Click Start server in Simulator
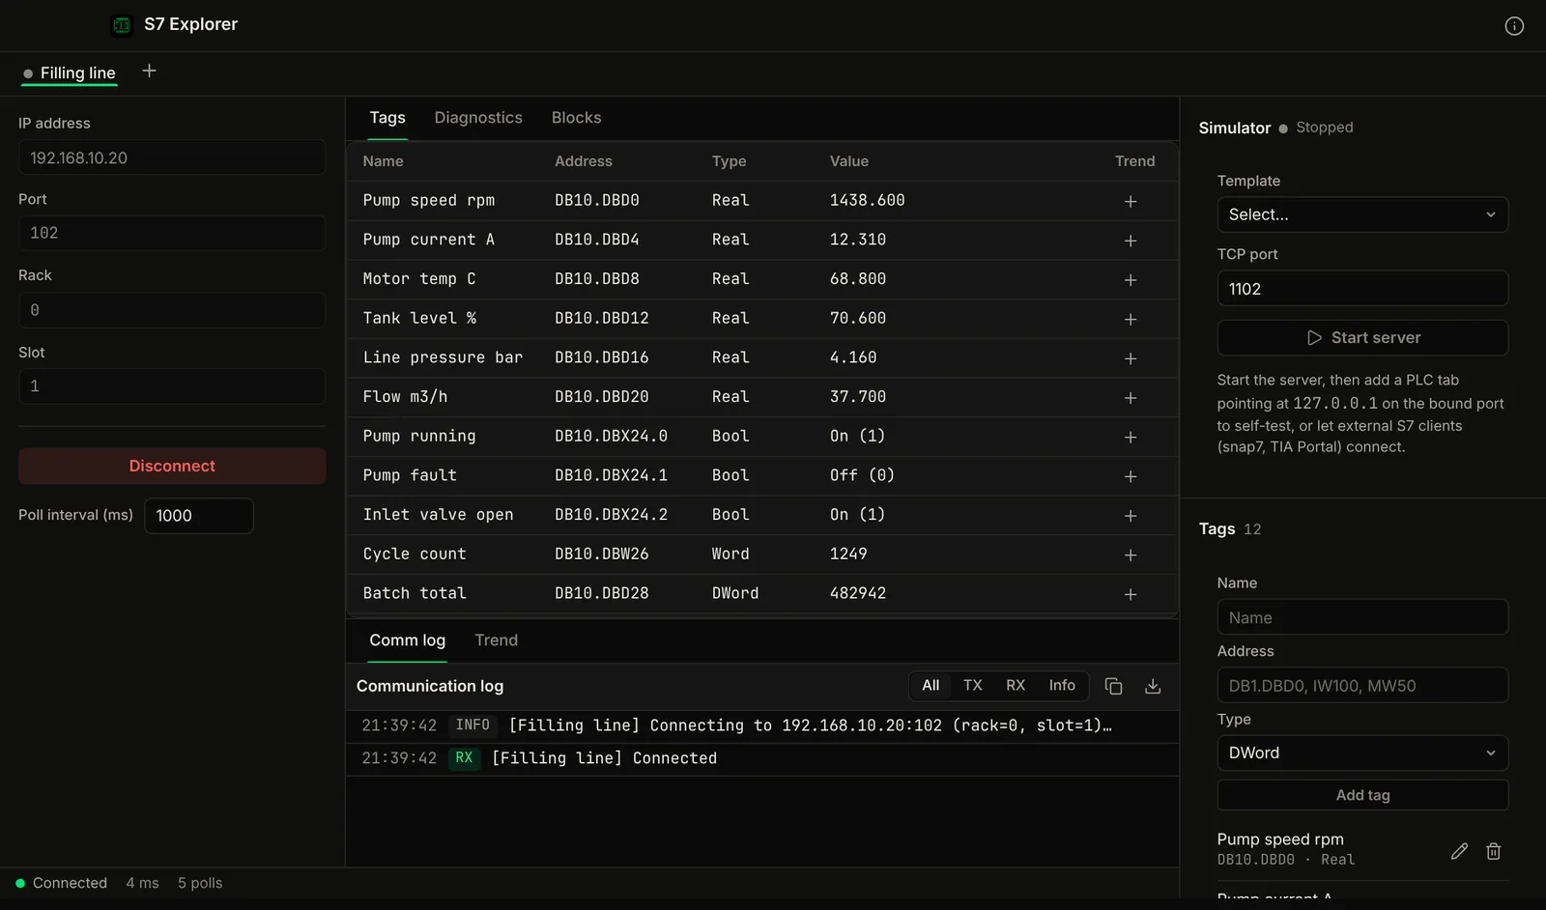 point(1362,338)
